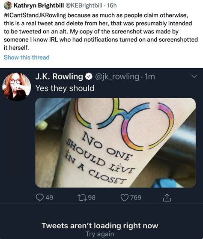The image size is (203, 239).
Task: Open the #ICantStandJKRowling hashtag
Action: 35,15
